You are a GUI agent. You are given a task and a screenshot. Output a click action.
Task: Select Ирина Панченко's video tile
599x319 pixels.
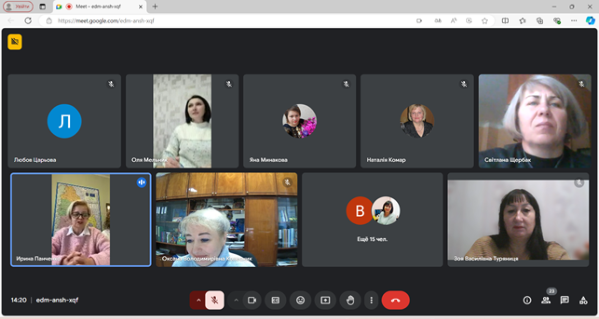[x=81, y=220]
